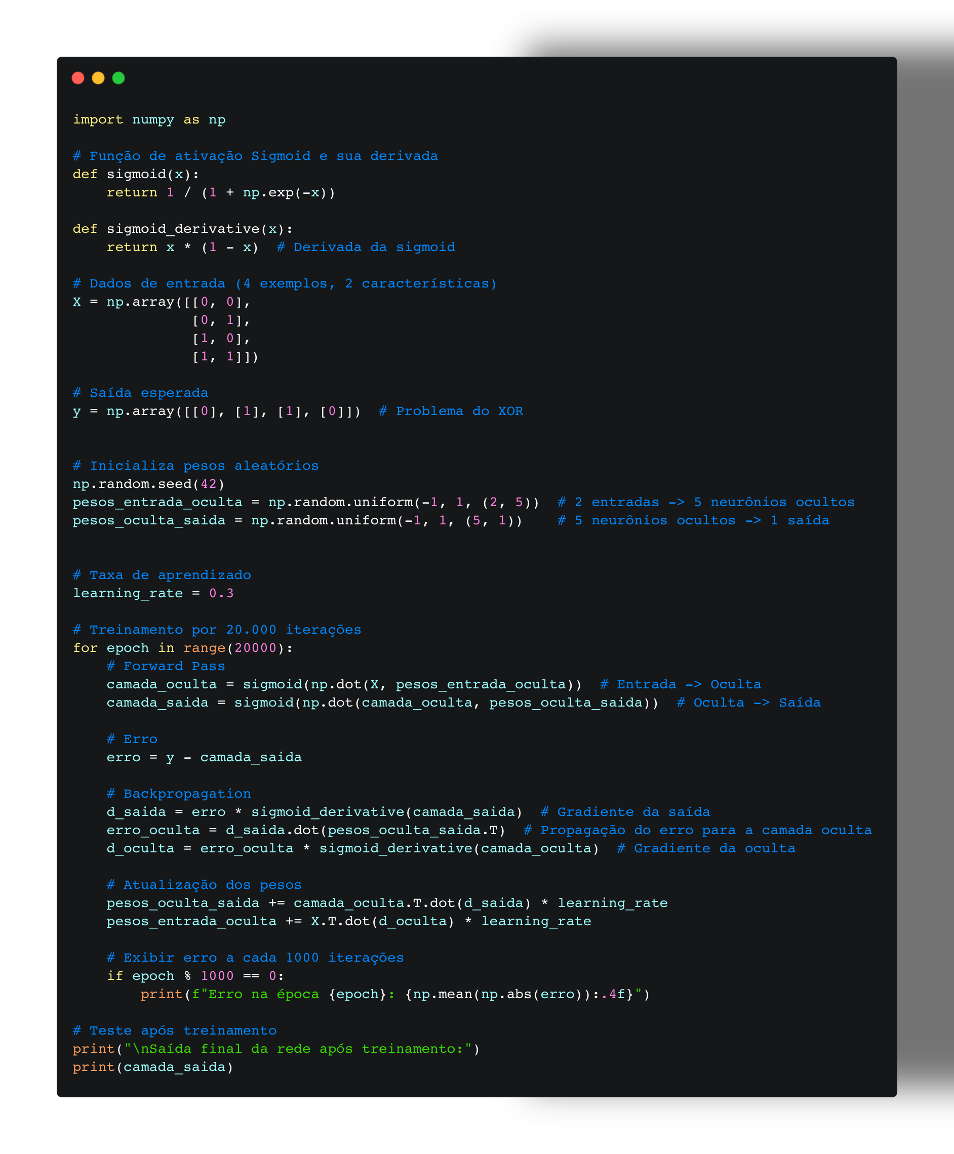Select the '# Problema do XOR' comment
Image resolution: width=954 pixels, height=1154 pixels.
pyautogui.click(x=451, y=411)
